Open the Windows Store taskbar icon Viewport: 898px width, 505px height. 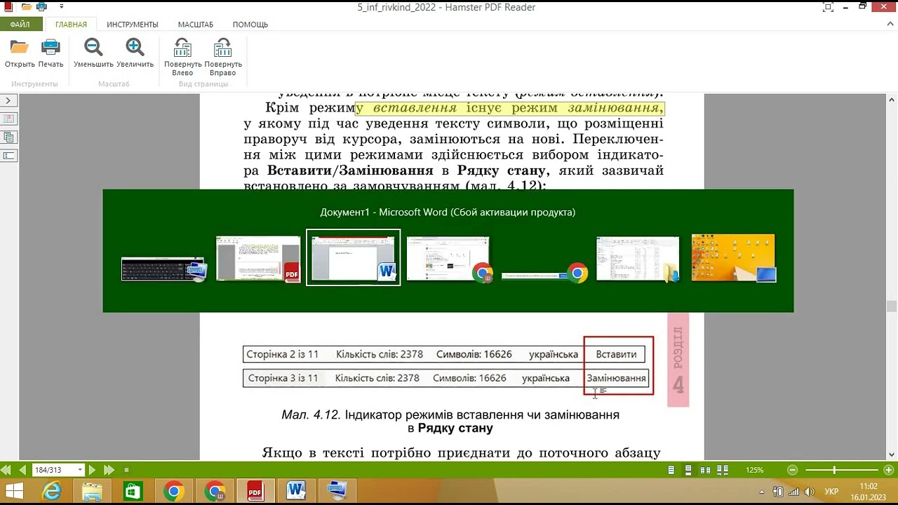[133, 492]
